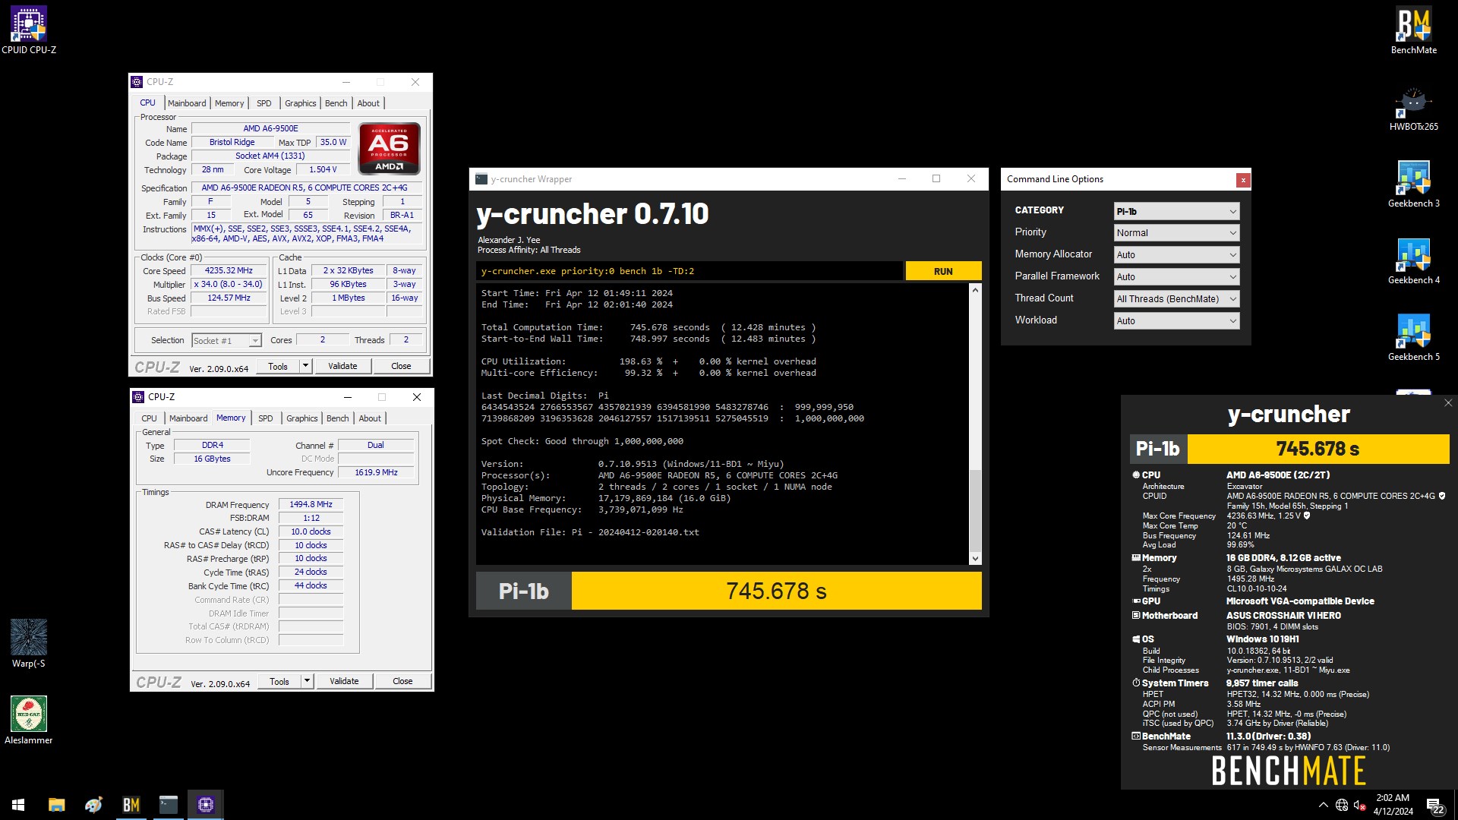Show hidden tray icons chevron
The height and width of the screenshot is (820, 1458).
coord(1323,805)
